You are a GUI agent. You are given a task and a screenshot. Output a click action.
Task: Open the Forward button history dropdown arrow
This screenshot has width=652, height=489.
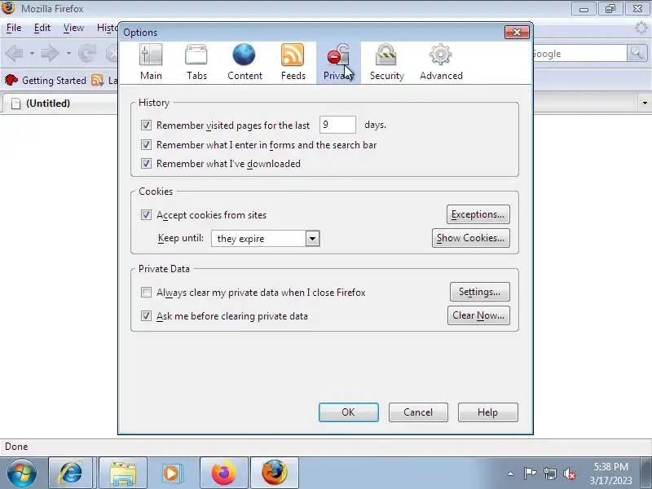tap(68, 53)
